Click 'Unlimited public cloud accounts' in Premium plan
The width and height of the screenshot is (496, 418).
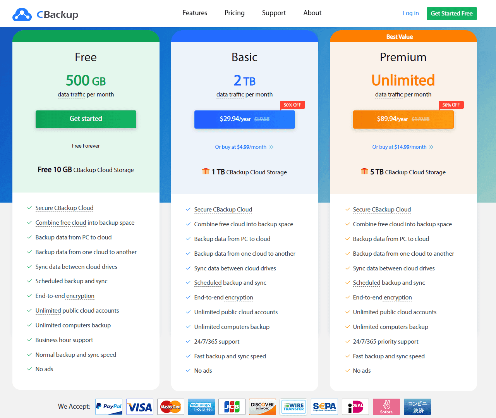coord(395,312)
